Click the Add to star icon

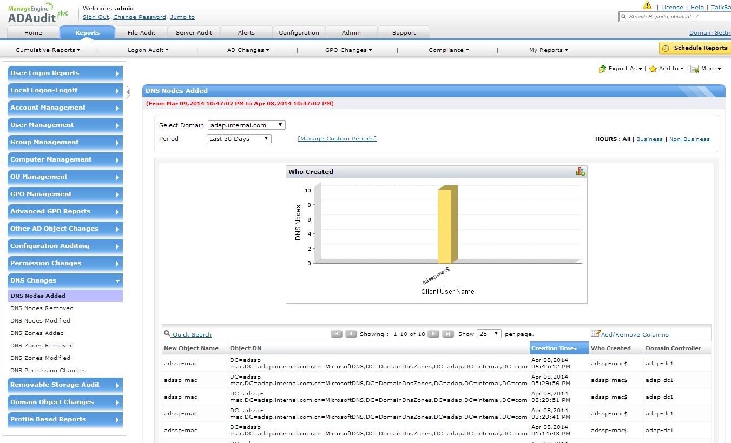click(653, 69)
